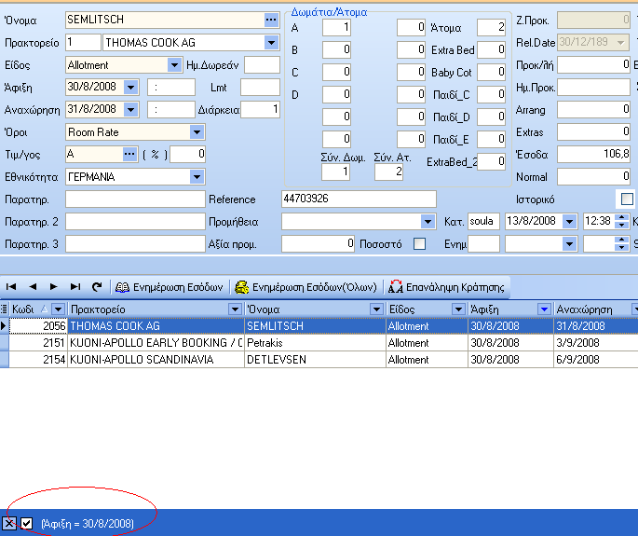Viewport: 638px width, 536px height.
Task: Click the Κατ. user field soula
Action: (x=483, y=222)
